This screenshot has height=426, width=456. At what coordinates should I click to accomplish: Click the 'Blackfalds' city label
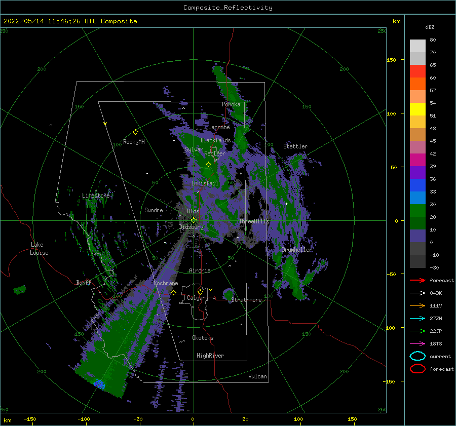(x=215, y=140)
